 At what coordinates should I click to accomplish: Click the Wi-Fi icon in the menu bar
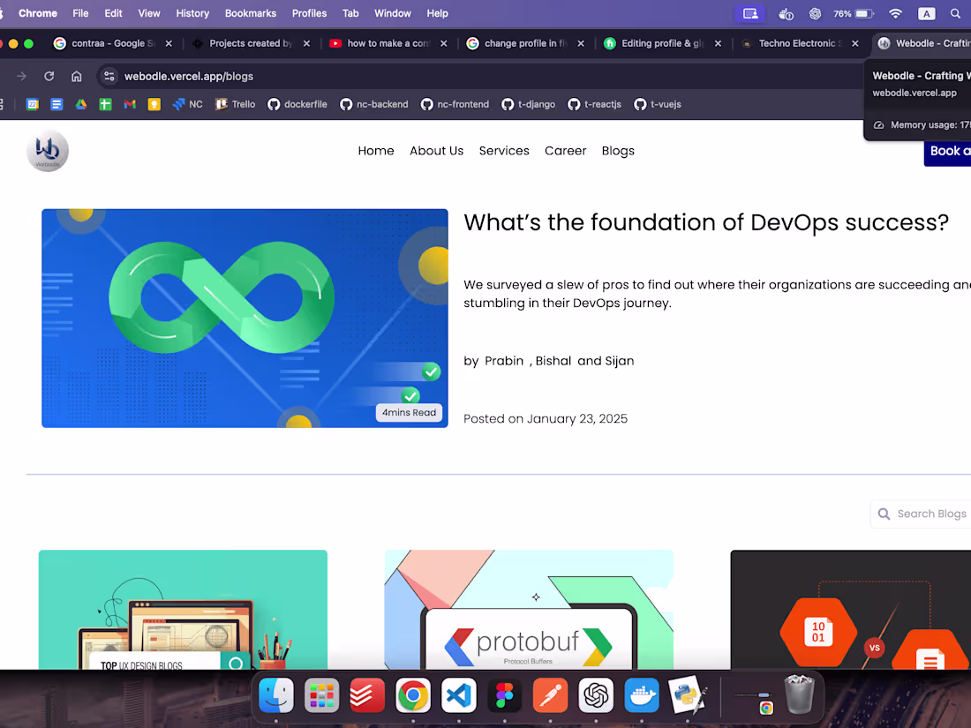(x=895, y=13)
